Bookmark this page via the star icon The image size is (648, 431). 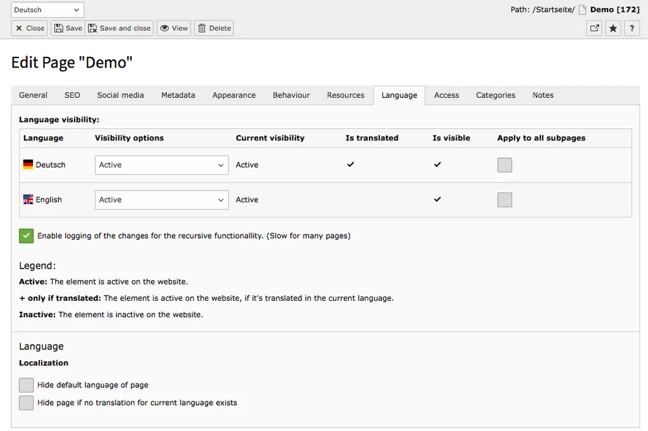[613, 28]
